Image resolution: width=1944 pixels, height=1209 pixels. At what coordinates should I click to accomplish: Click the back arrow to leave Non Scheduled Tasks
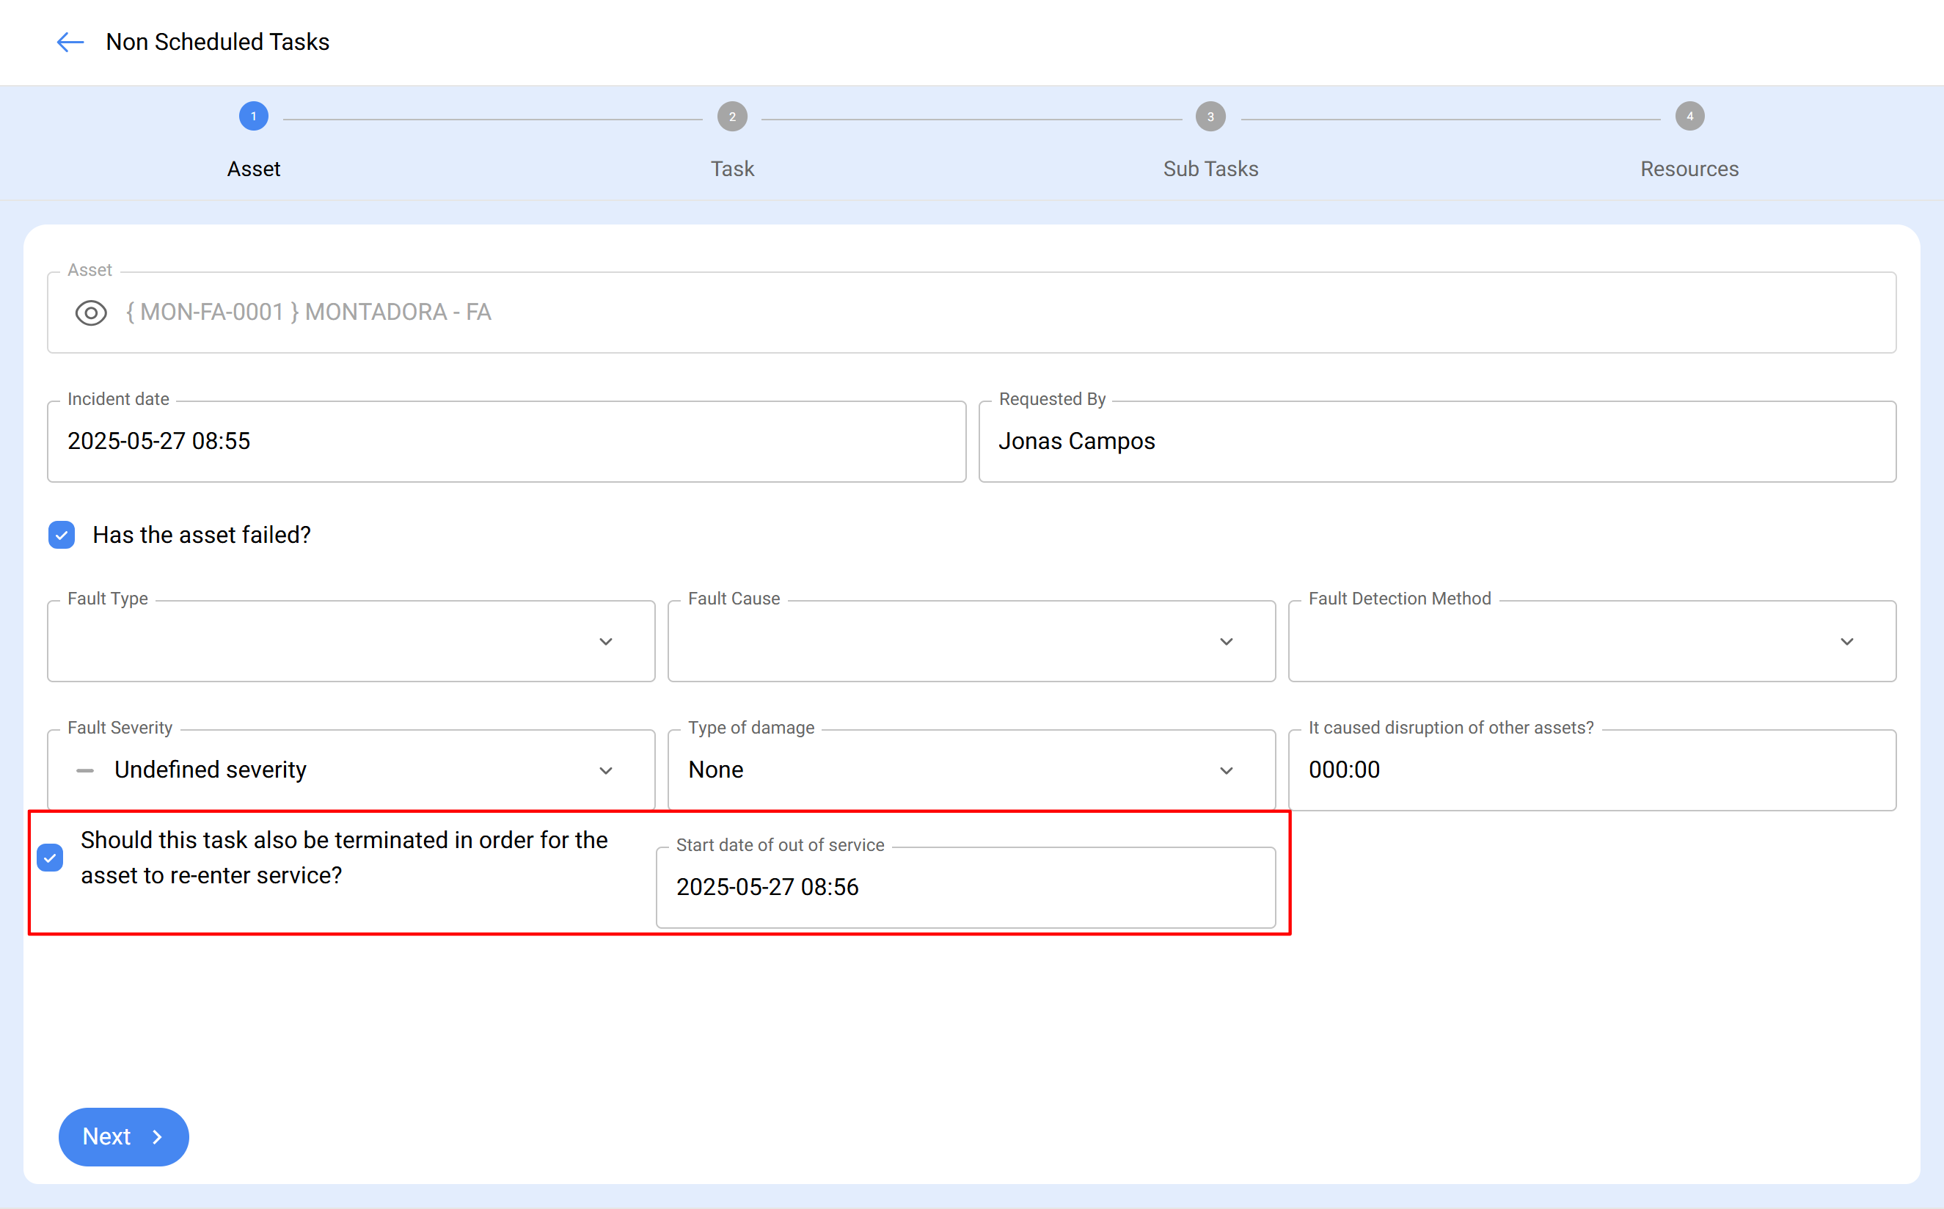point(70,42)
